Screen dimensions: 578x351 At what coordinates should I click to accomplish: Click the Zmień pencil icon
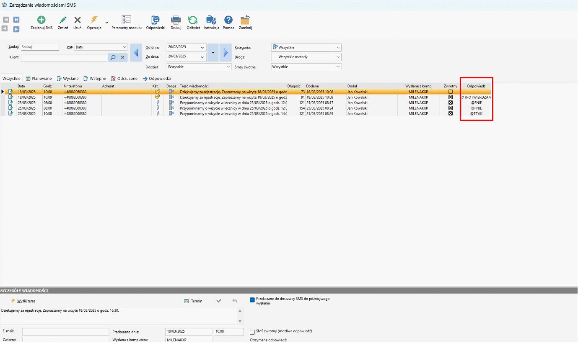point(63,20)
